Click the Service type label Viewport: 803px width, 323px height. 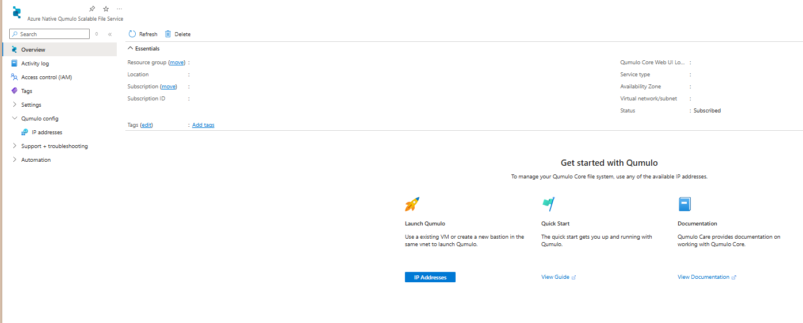(x=635, y=75)
